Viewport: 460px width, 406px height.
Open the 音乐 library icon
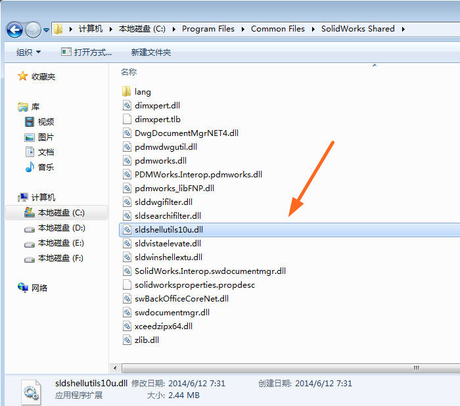29,167
